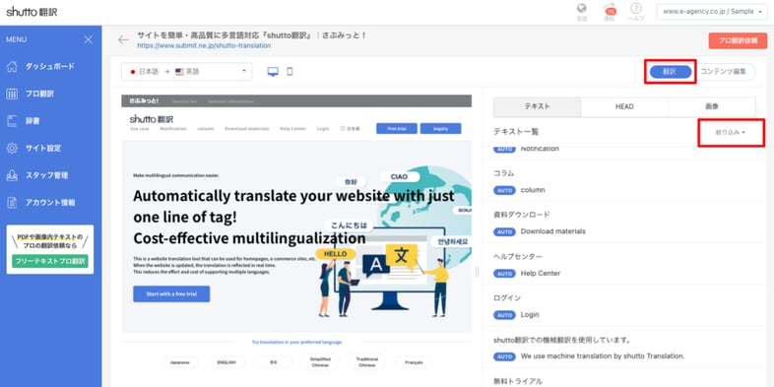This screenshot has width=774, height=387.
Task: Click the AUTO badge beside column
Action: coord(504,190)
